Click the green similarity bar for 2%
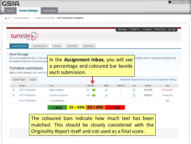191x144 pixels. [94, 90]
